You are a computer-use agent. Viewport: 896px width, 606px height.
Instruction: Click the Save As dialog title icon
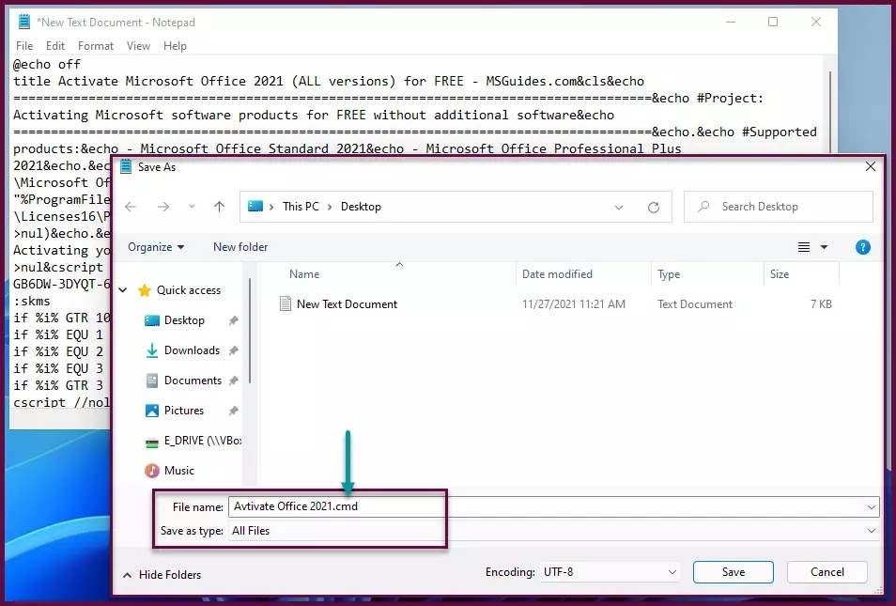click(x=126, y=166)
